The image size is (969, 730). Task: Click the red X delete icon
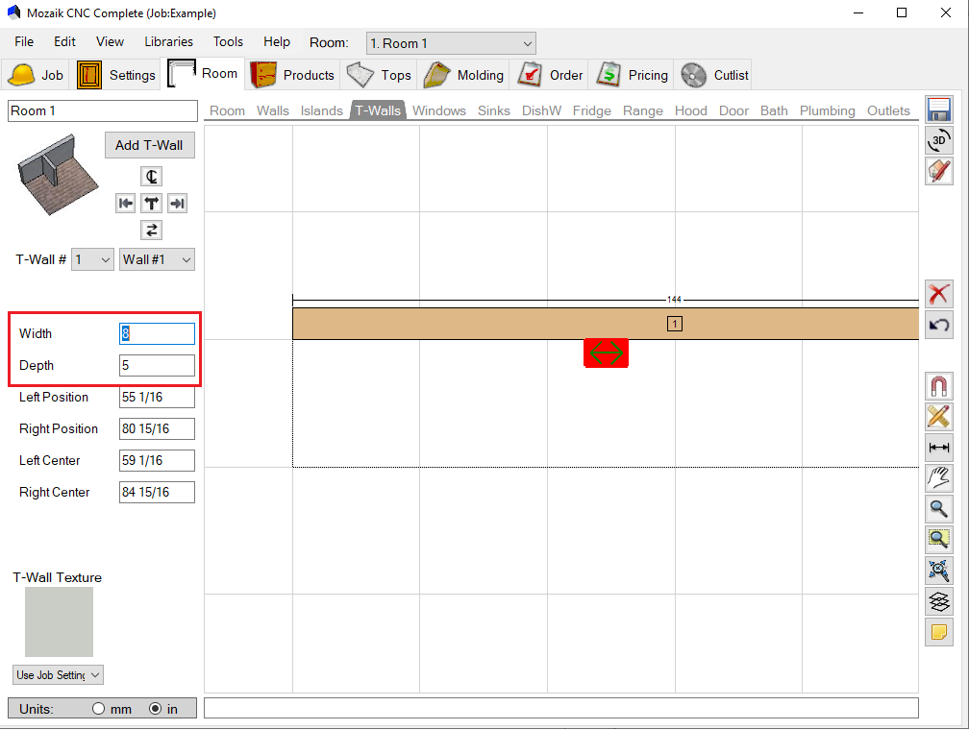tap(939, 294)
